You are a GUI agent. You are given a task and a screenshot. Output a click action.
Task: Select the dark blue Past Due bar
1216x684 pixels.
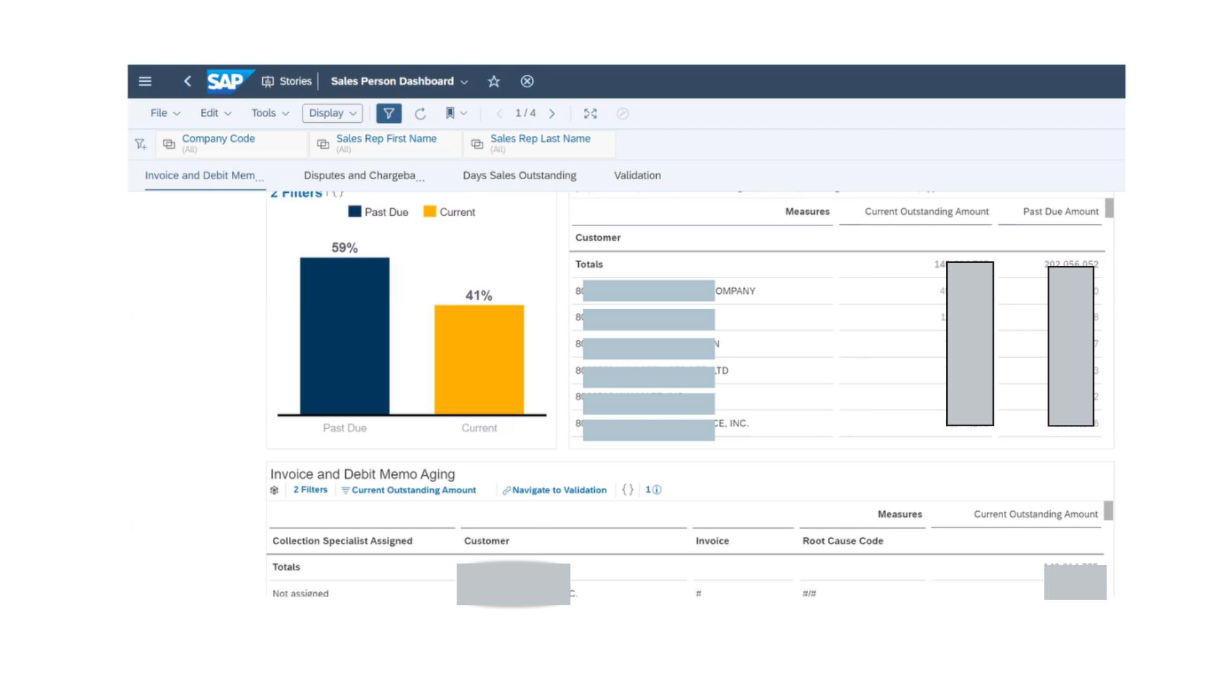pos(345,336)
